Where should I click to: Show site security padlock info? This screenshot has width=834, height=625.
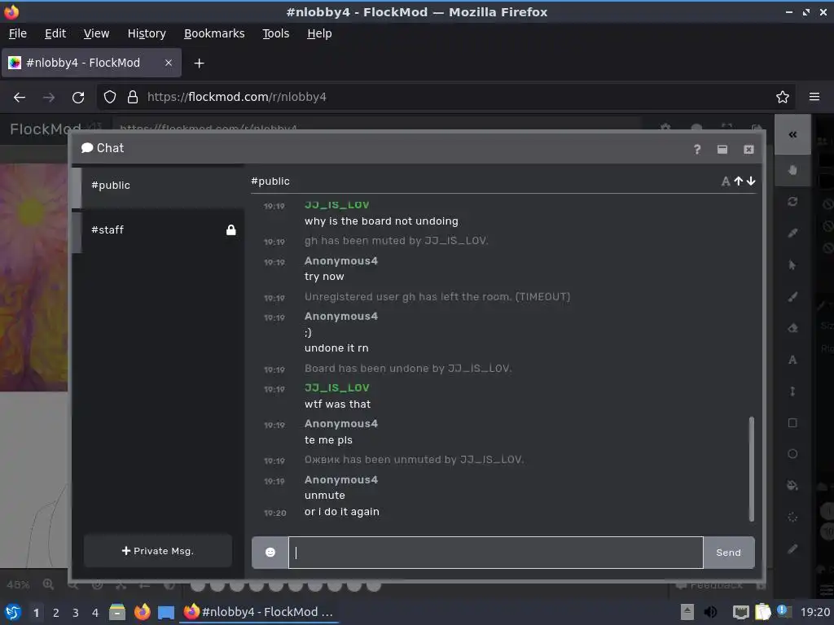pos(133,98)
